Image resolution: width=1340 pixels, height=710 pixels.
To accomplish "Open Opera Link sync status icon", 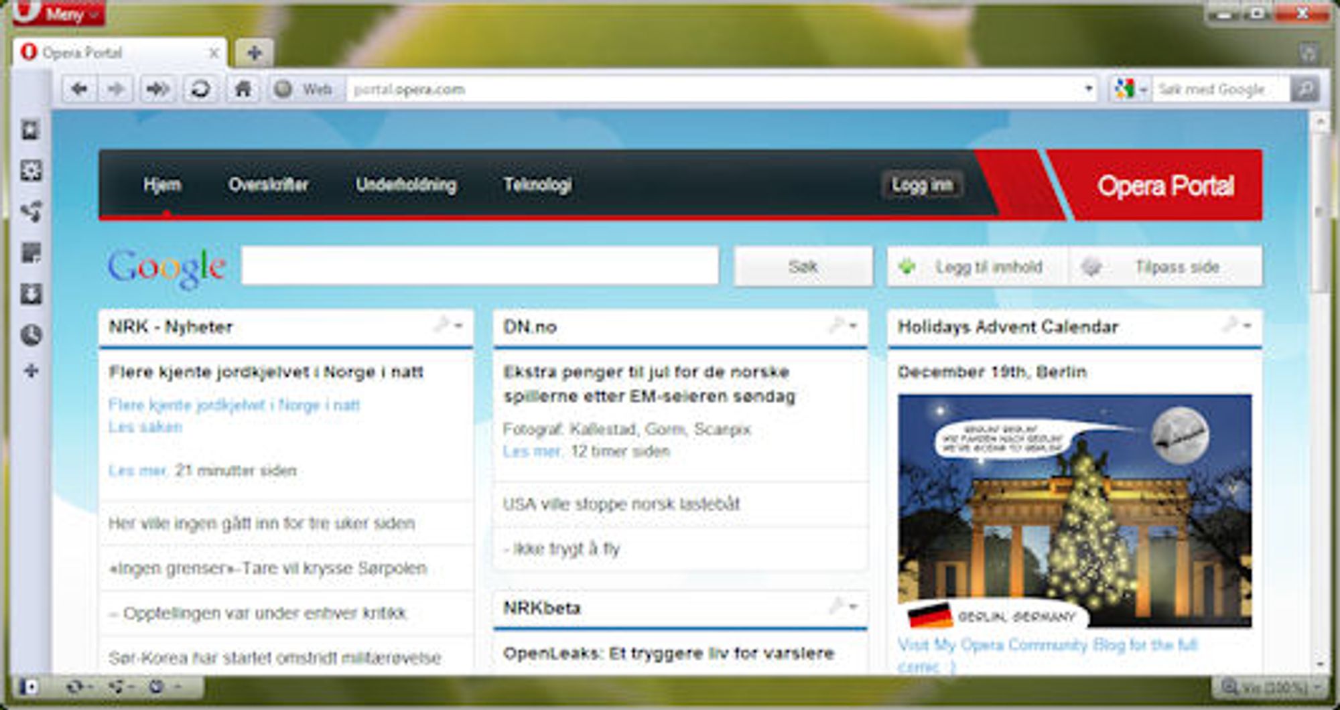I will coord(79,687).
